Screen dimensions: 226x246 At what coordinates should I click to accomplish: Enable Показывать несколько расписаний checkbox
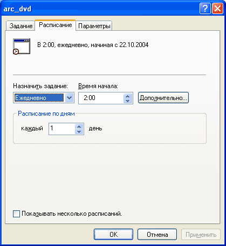coord(16,214)
